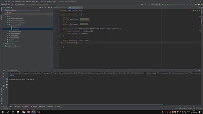Run the BankAccount configuration with green play icon
The width and height of the screenshot is (203, 114).
tap(163, 4)
